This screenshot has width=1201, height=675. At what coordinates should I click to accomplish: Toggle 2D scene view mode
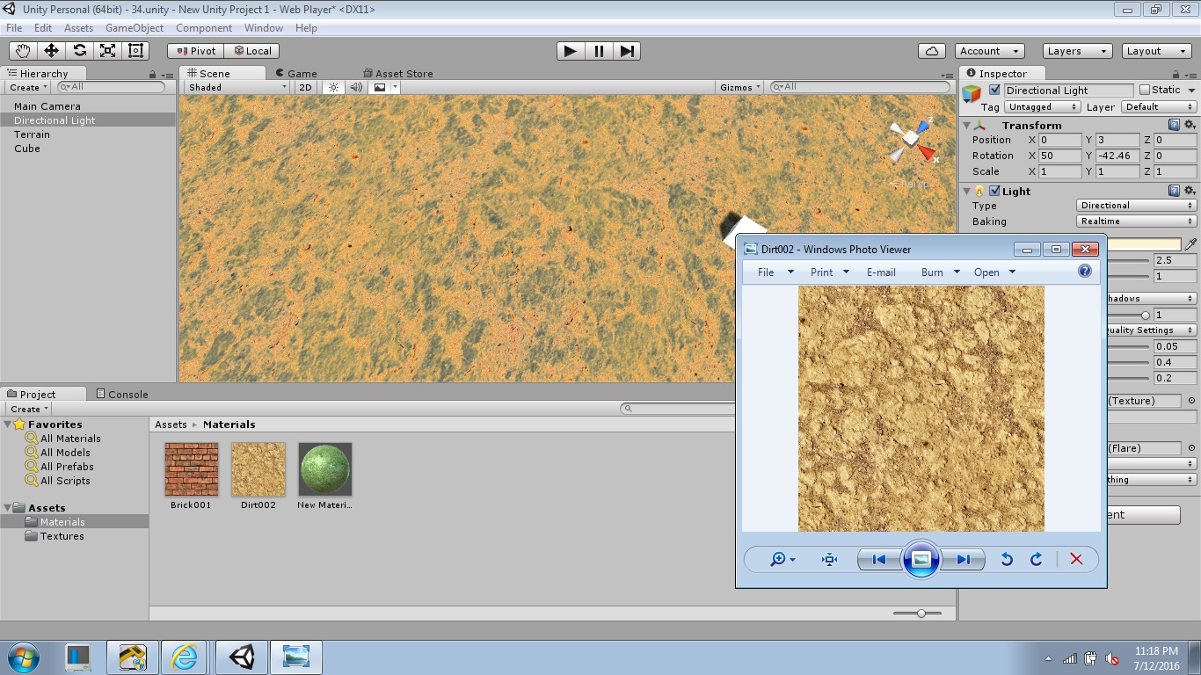[x=305, y=87]
